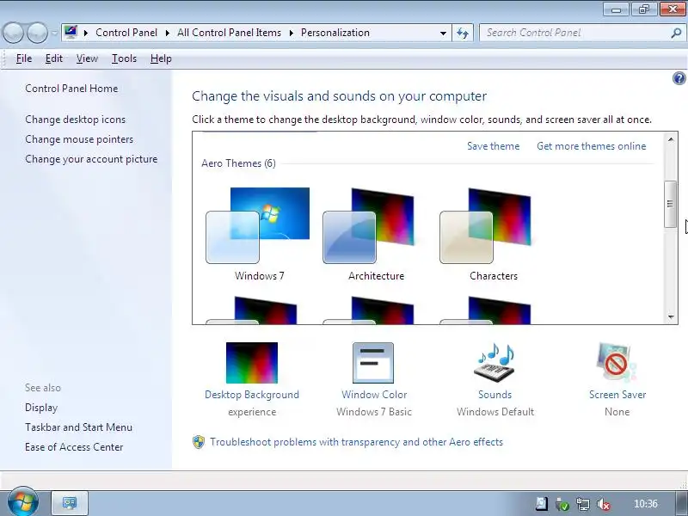Click the taskbar clock showing 10:36
Viewport: 688px width, 516px height.
point(646,504)
